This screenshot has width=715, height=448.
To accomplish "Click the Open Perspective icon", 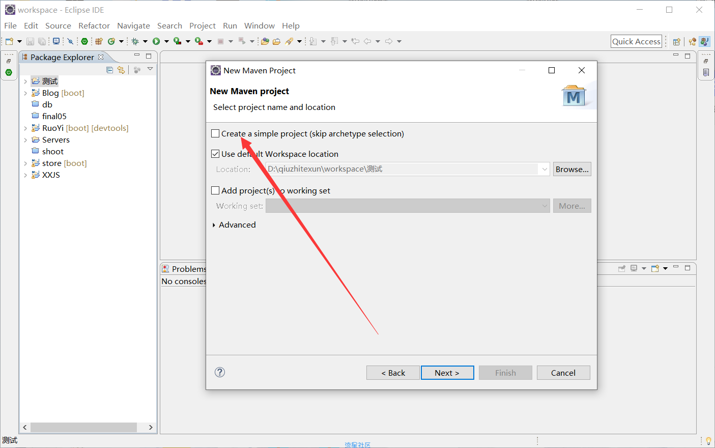I will (676, 42).
